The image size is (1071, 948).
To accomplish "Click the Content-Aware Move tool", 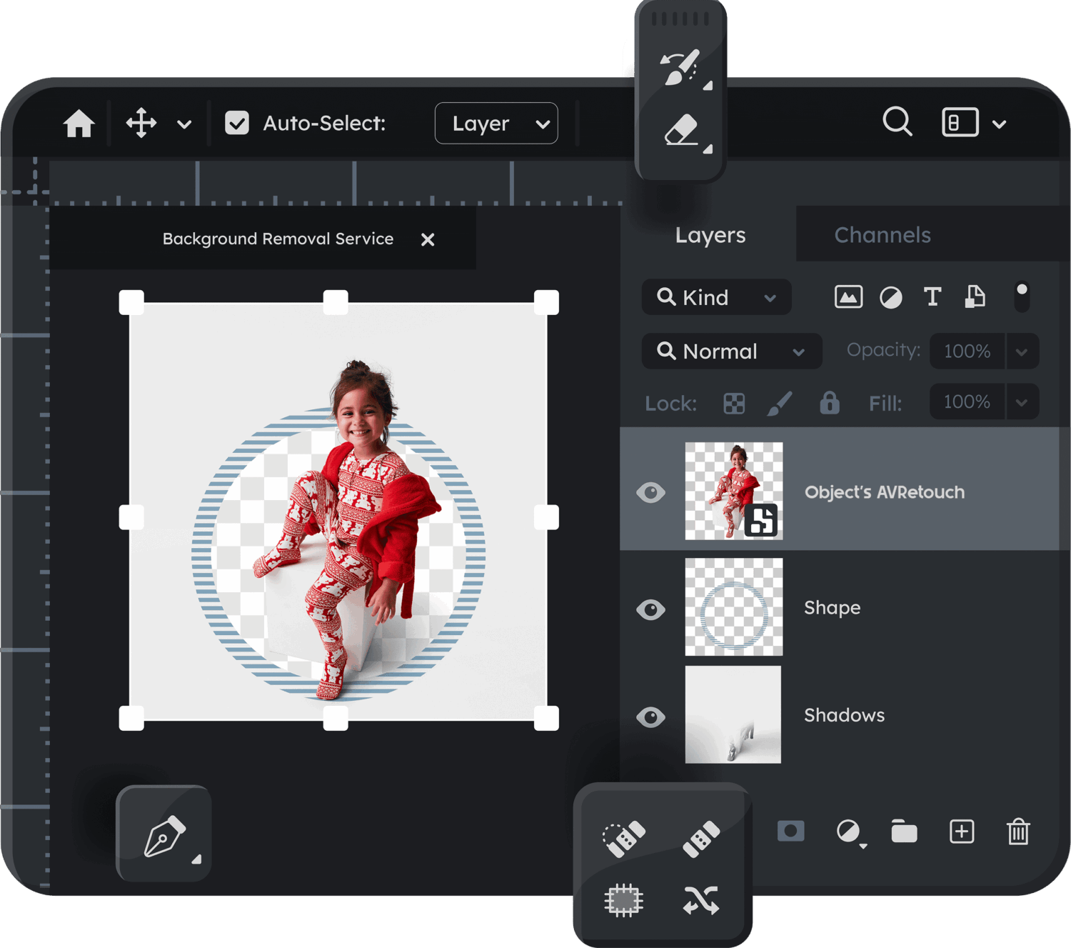I will pyautogui.click(x=700, y=900).
